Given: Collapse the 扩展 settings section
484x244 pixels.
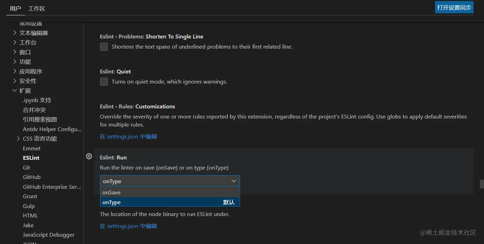Looking at the screenshot, I should pos(15,91).
